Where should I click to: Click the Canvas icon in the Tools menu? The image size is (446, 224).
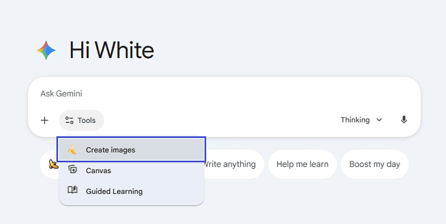72,170
